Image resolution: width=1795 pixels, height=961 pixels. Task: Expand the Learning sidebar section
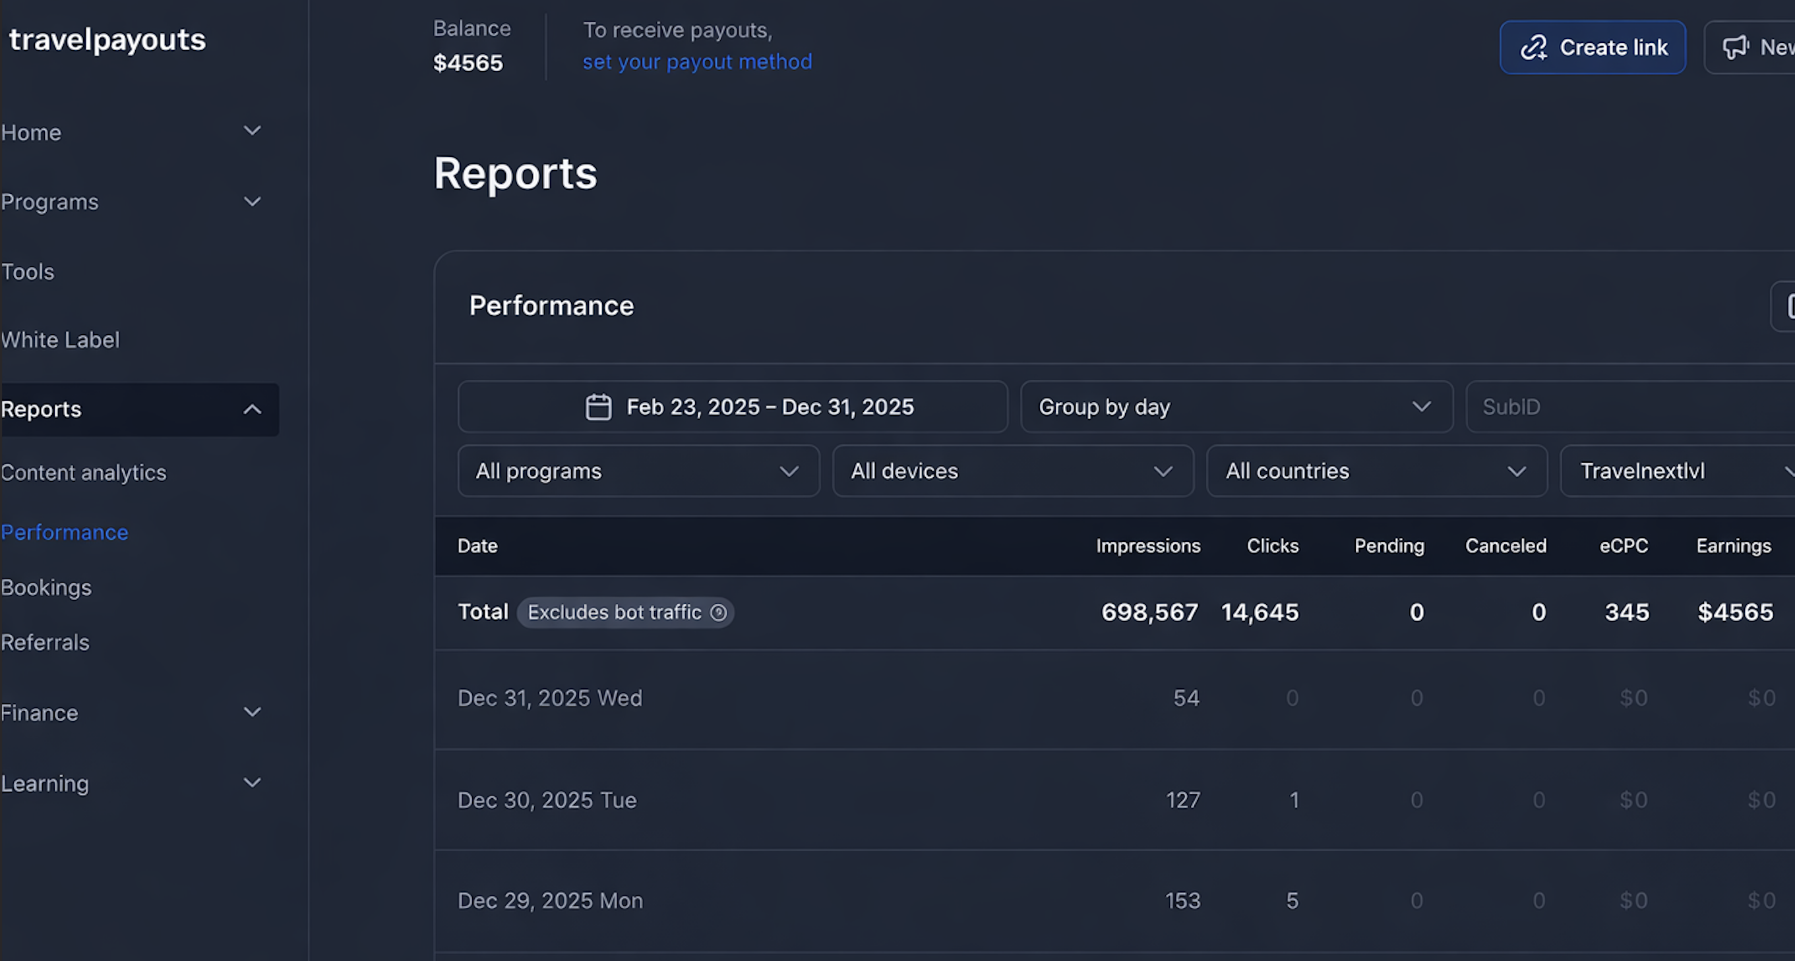point(253,783)
